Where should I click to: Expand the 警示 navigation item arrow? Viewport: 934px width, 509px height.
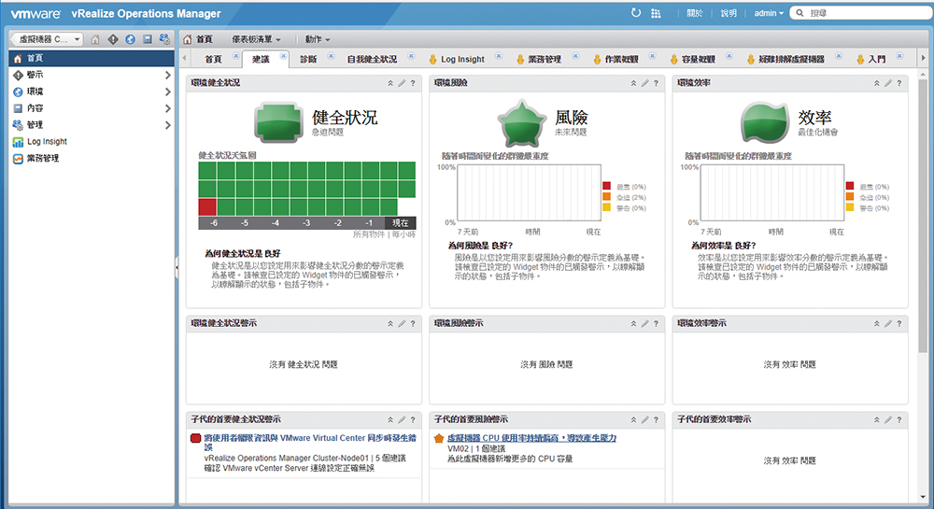167,75
